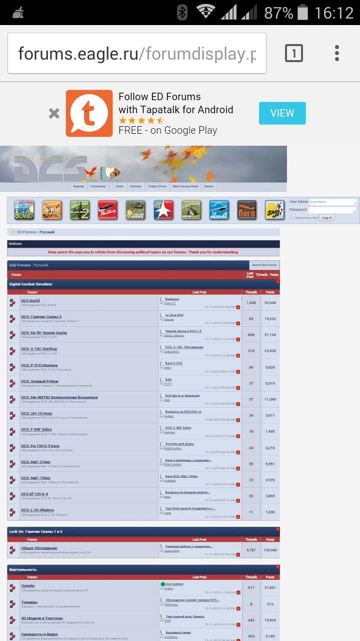The image size is (360, 641).
Task: Open DCS: F-86F Sabre forum
Action: point(37,429)
